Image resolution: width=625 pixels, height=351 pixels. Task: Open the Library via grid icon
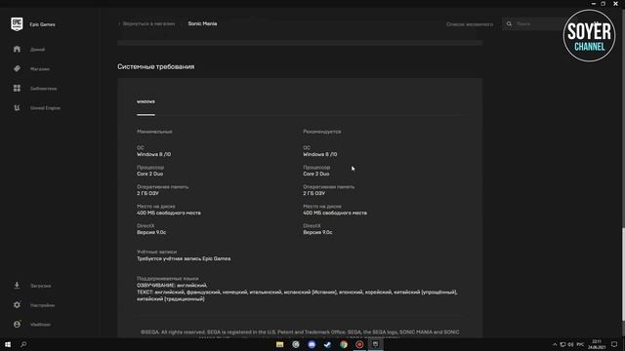pos(17,89)
